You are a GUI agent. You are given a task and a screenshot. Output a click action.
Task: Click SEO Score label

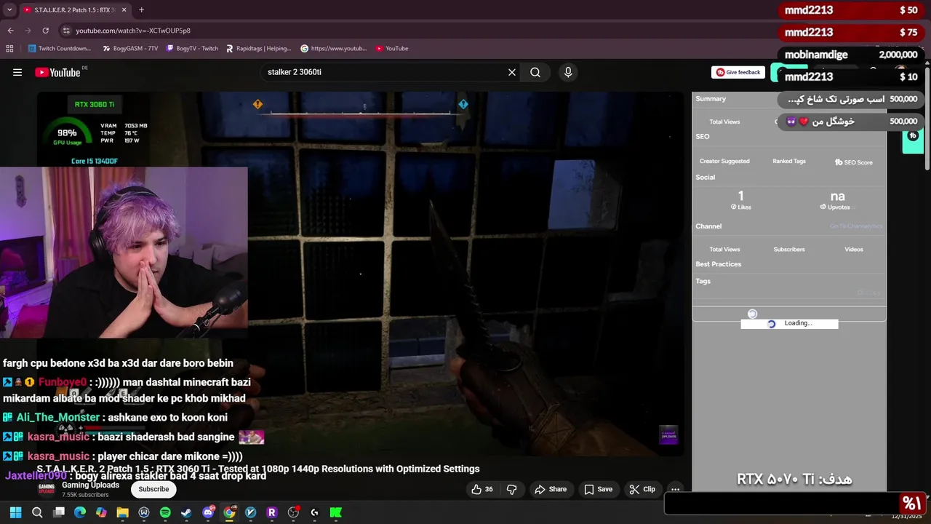click(854, 162)
